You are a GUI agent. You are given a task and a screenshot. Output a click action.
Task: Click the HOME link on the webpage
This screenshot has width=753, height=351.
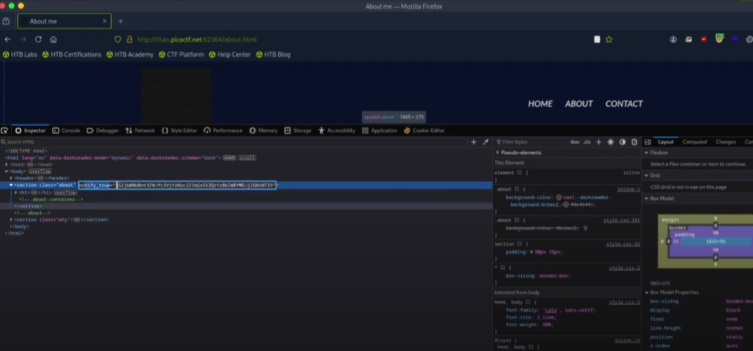click(x=540, y=104)
